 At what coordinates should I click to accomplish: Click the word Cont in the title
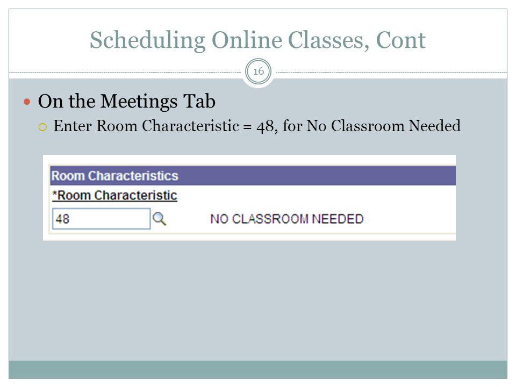coord(401,40)
